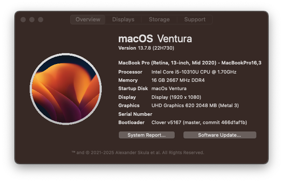
Task: Click bootloader value "Clover v5167"
Action: (x=166, y=123)
